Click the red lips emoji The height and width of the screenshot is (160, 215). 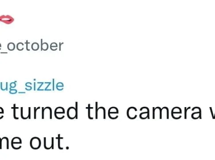tap(7, 20)
